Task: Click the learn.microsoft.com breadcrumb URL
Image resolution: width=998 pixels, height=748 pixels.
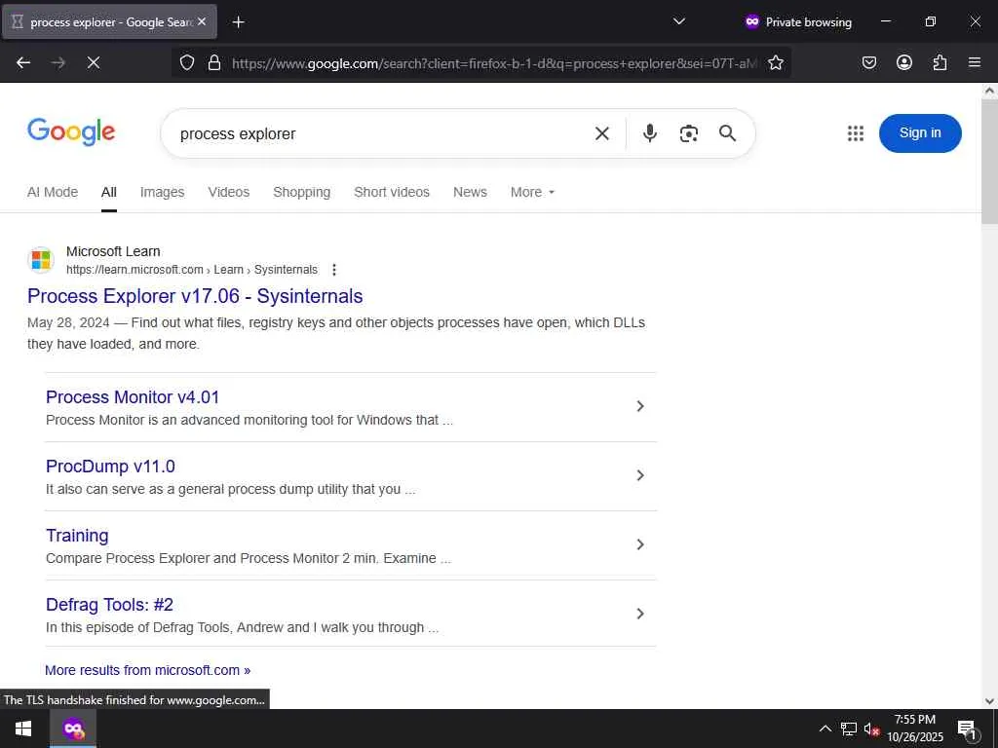Action: pos(192,270)
